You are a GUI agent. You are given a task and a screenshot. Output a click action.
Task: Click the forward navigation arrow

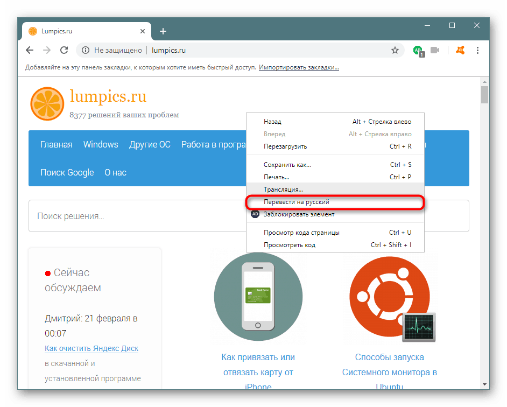point(47,50)
